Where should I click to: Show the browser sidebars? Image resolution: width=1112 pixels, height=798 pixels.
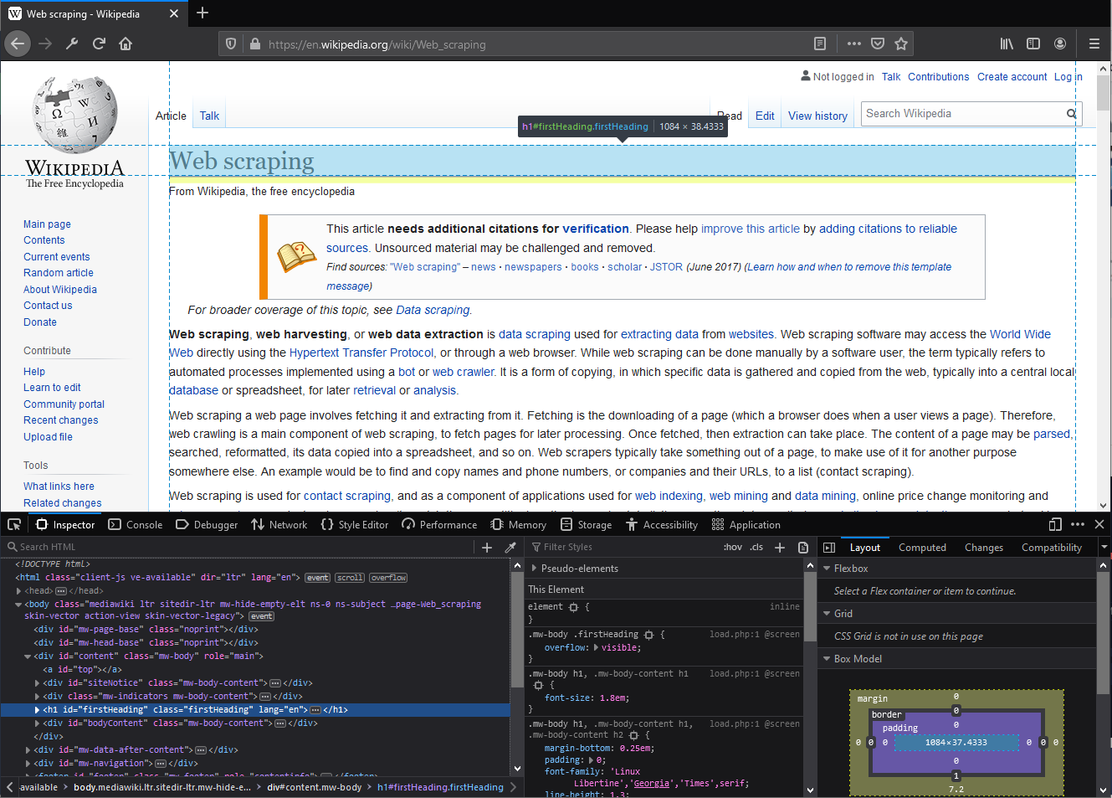1033,44
